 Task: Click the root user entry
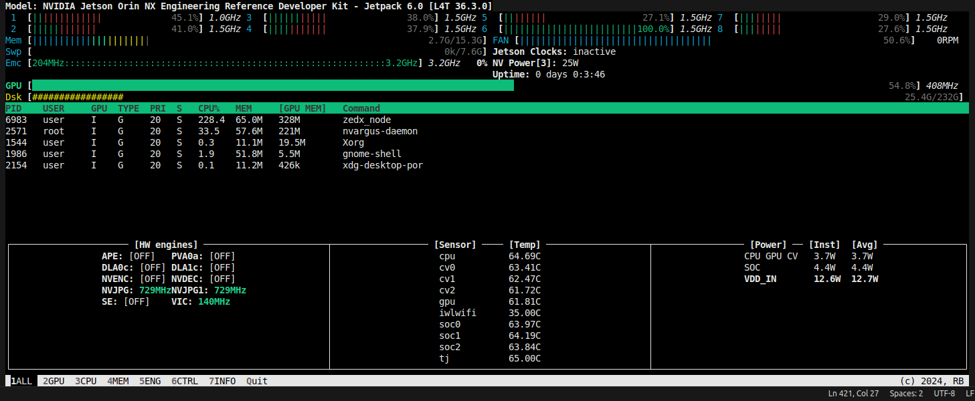(x=54, y=131)
